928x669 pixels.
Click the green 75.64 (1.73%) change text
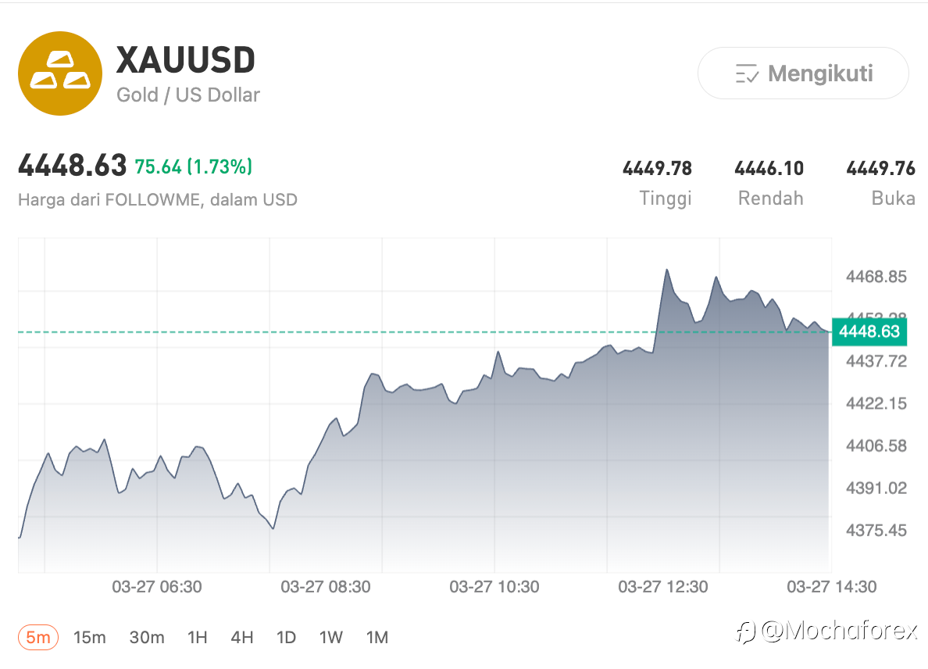pyautogui.click(x=193, y=166)
